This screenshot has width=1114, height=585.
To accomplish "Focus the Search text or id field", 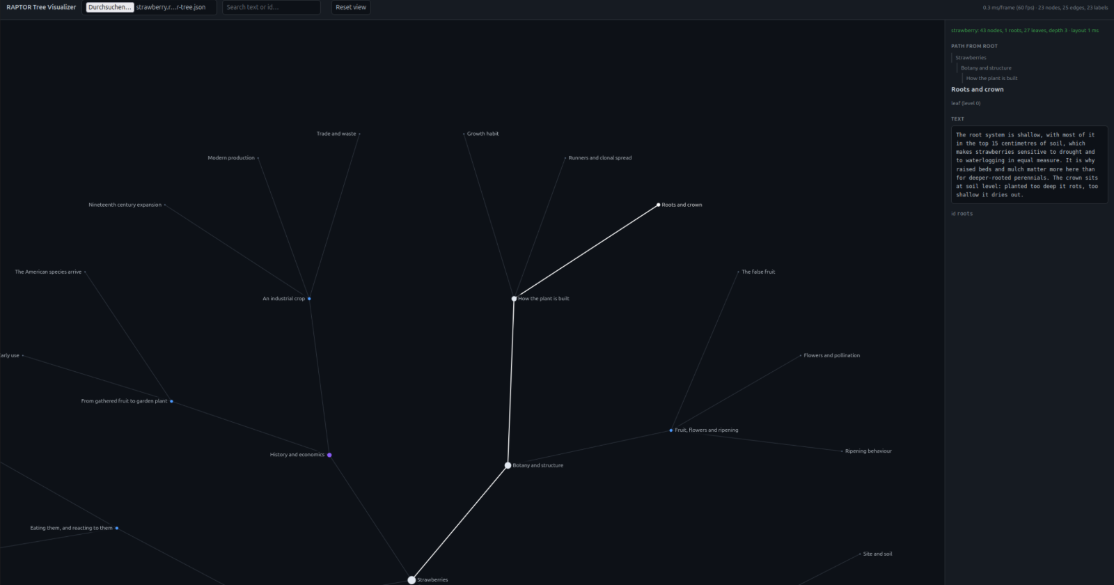I will click(x=272, y=7).
